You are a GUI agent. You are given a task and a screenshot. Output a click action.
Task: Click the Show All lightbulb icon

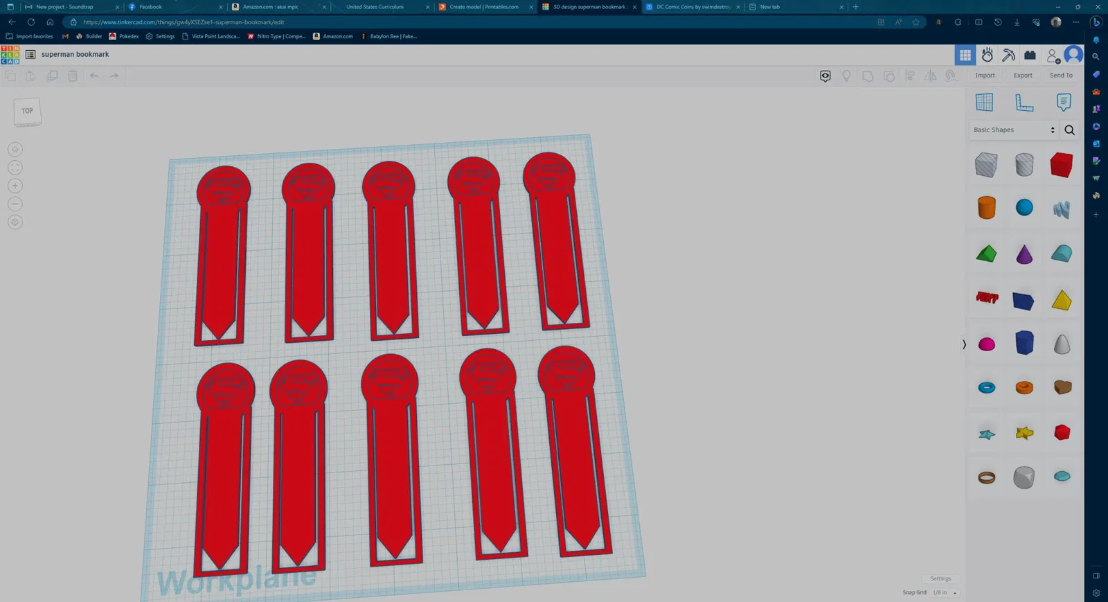coord(846,76)
